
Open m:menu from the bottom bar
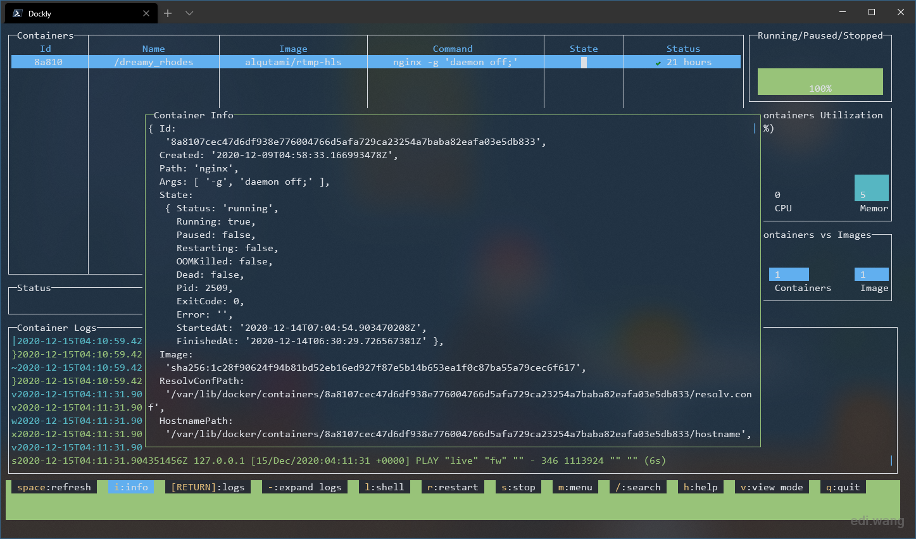click(x=575, y=487)
